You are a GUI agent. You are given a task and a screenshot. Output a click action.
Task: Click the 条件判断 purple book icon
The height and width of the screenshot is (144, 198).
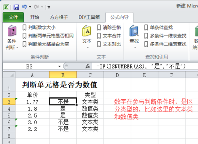click(x=12, y=31)
